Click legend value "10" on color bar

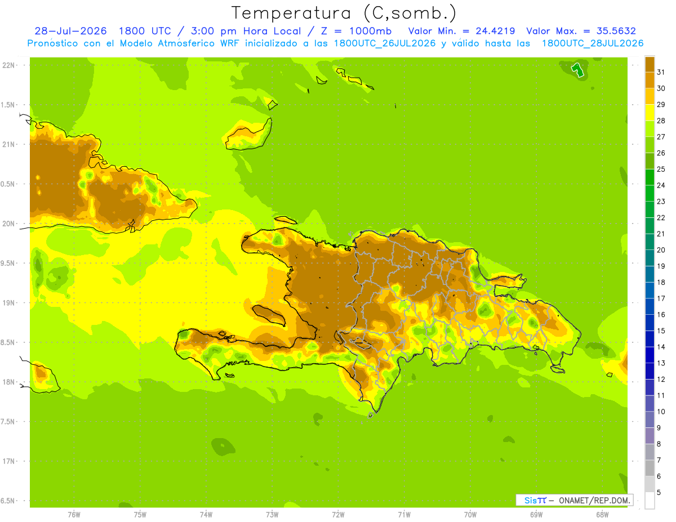pos(661,412)
